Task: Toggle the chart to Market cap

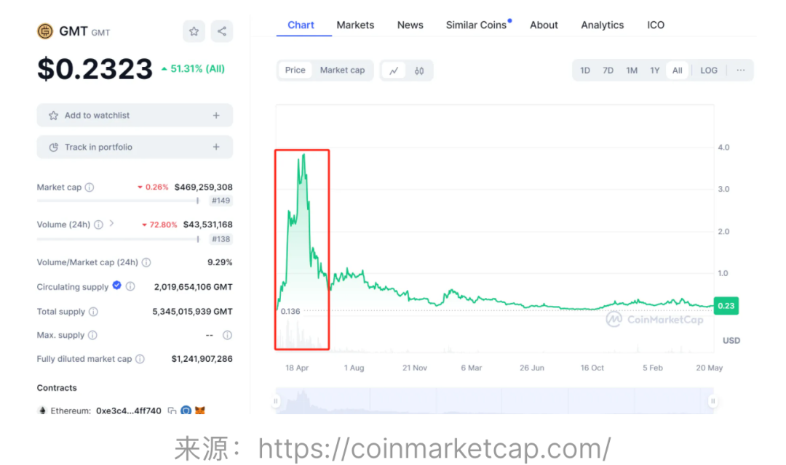Action: point(342,70)
